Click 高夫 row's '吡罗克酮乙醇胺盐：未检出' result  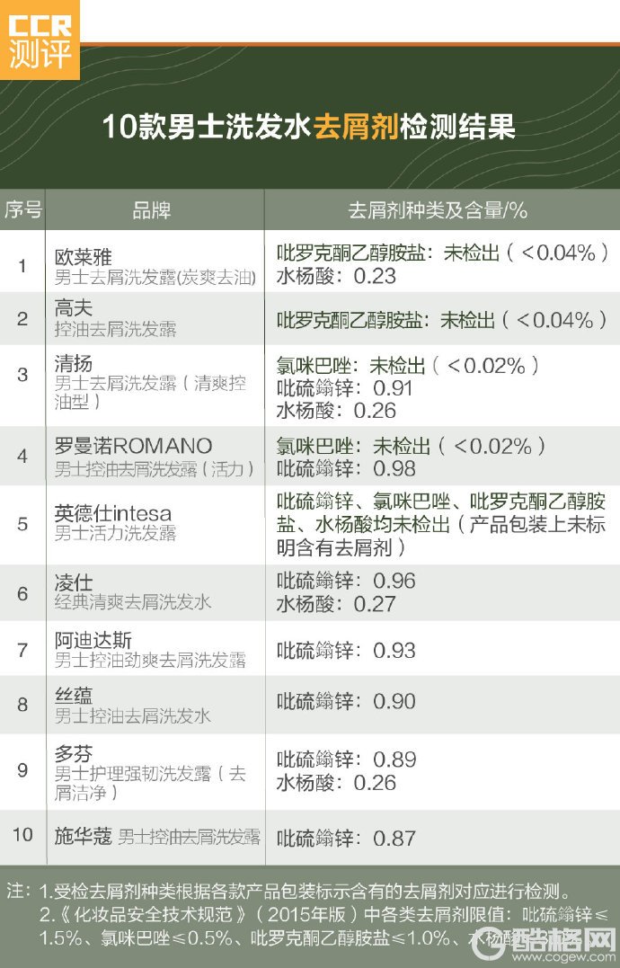441,320
